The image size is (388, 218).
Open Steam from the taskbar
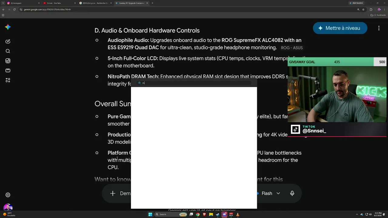point(218,214)
